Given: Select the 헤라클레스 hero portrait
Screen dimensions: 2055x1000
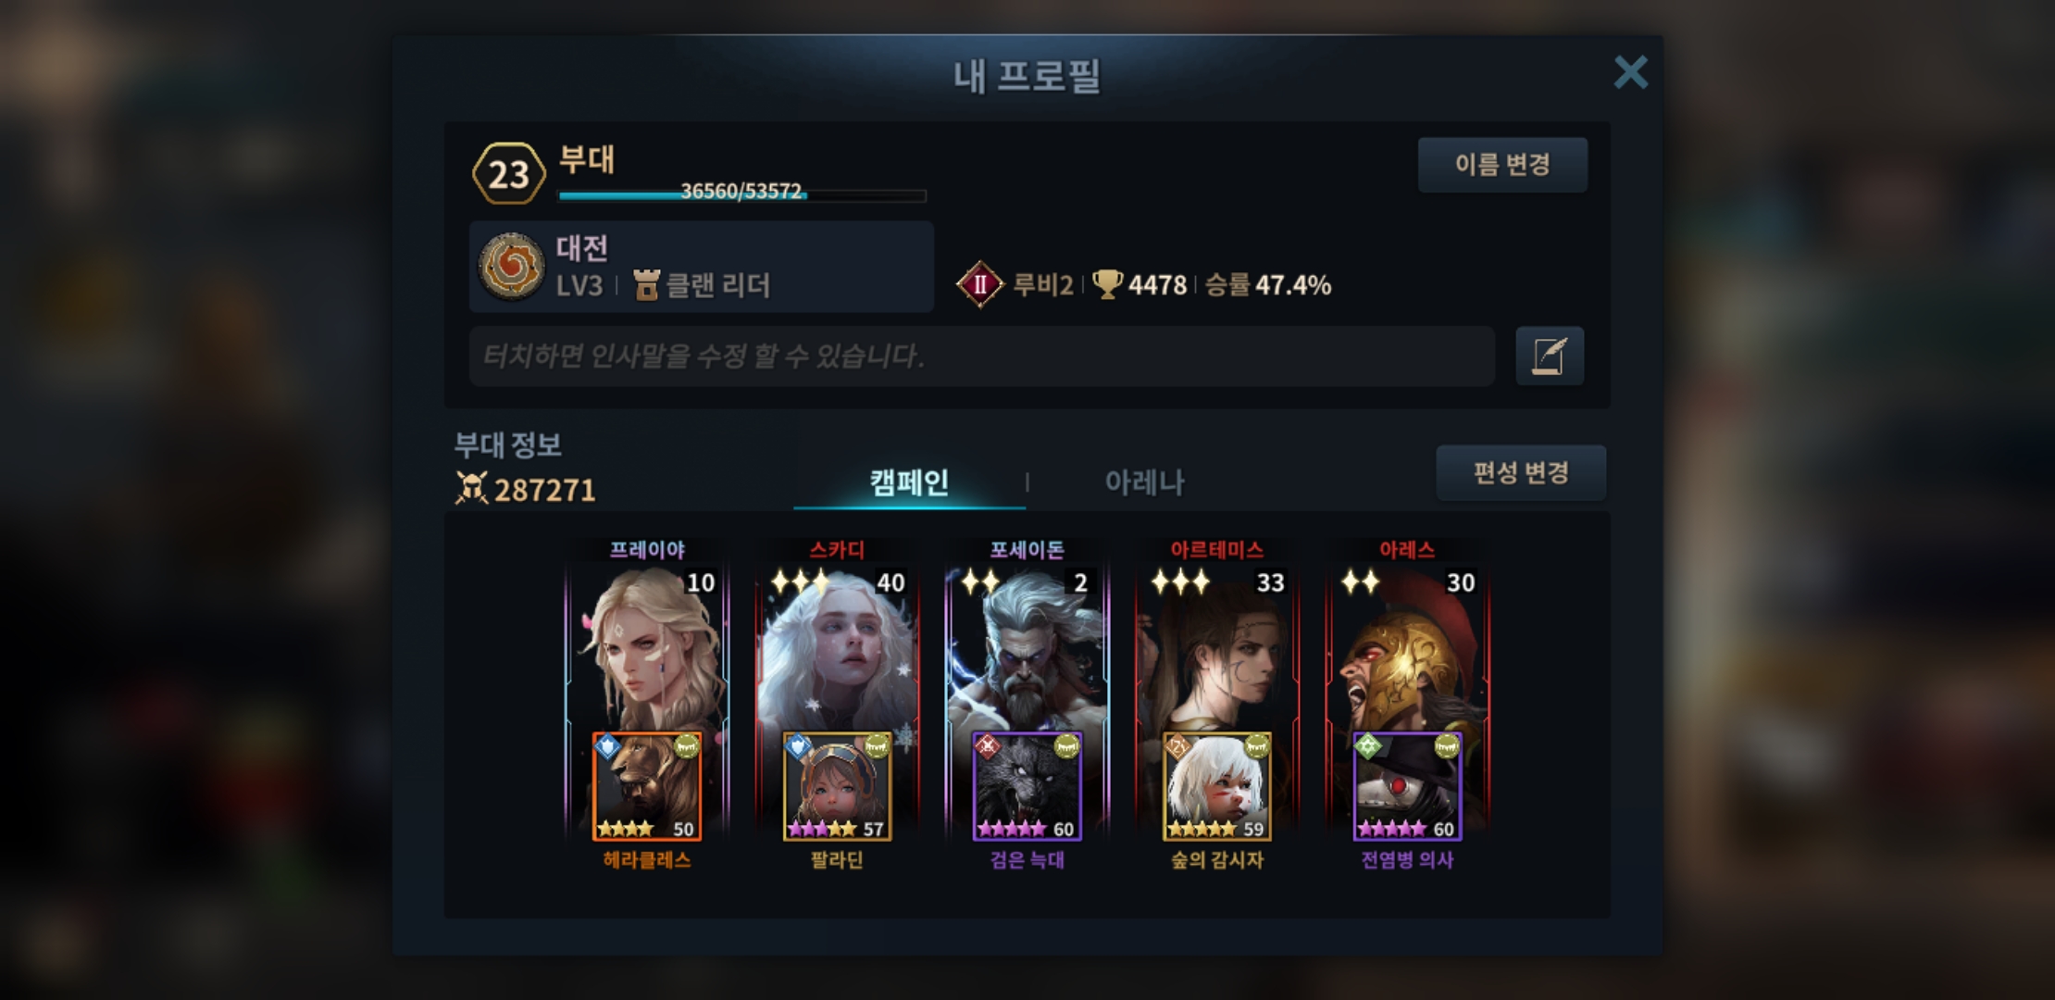Looking at the screenshot, I should click(647, 786).
